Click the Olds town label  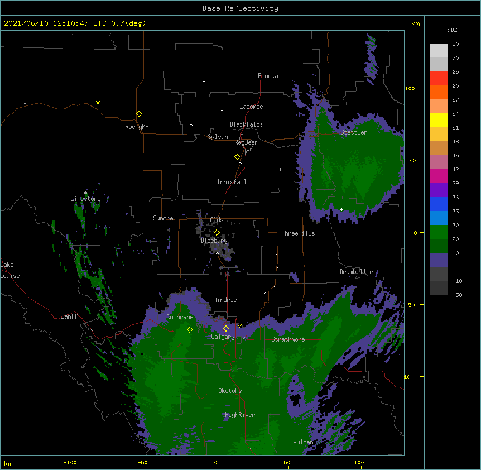click(x=217, y=220)
